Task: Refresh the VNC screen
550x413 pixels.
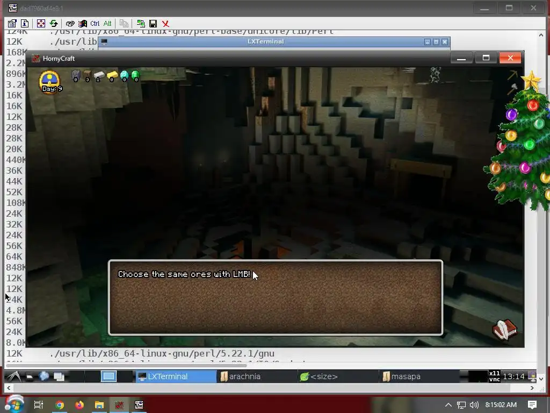Action: 54,24
